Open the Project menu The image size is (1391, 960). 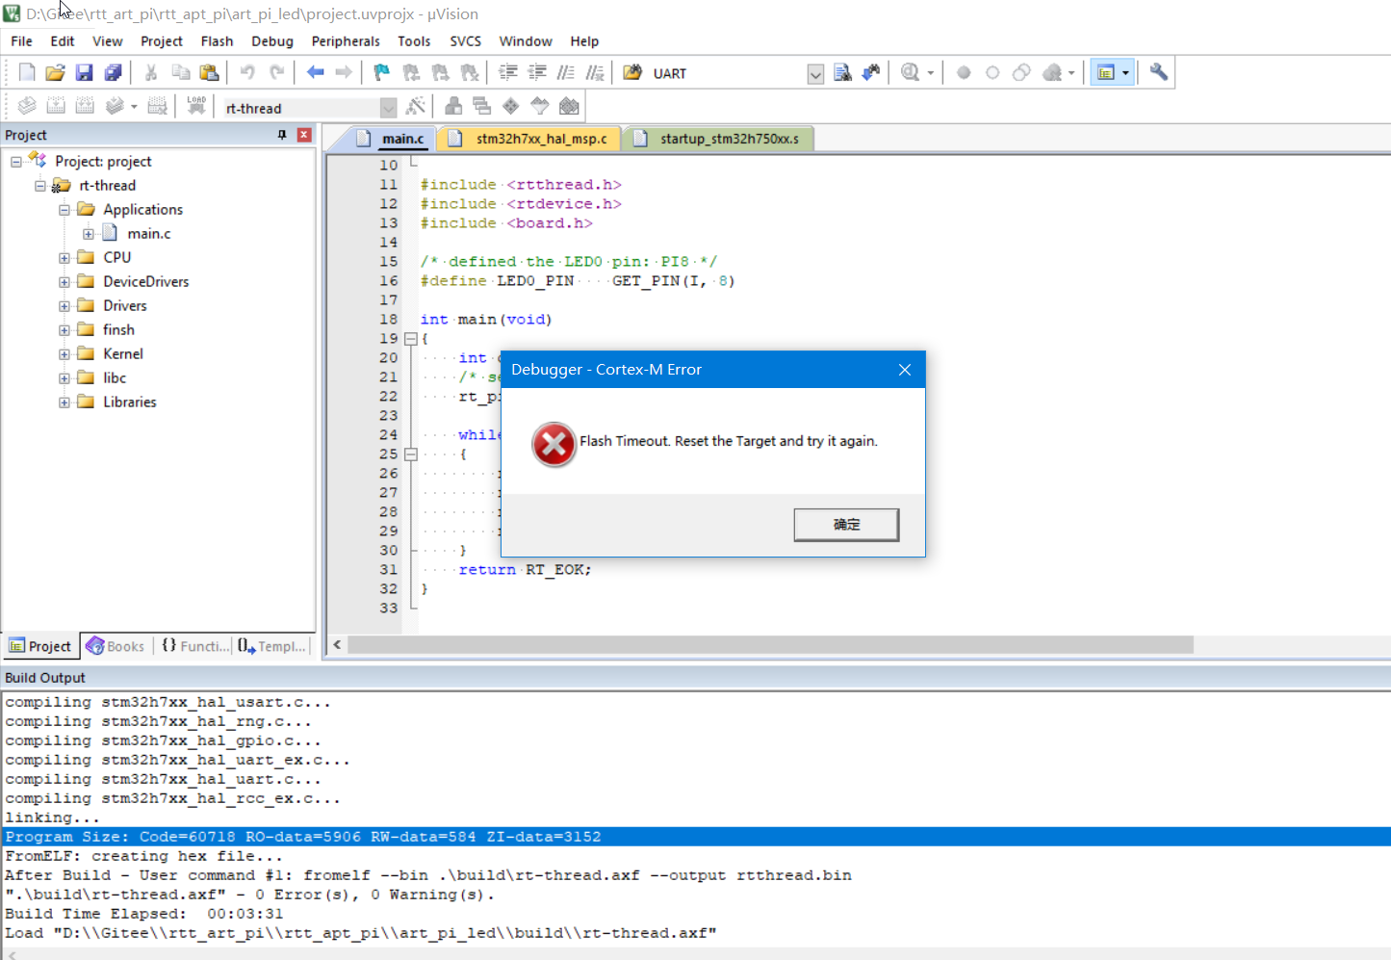tap(162, 41)
